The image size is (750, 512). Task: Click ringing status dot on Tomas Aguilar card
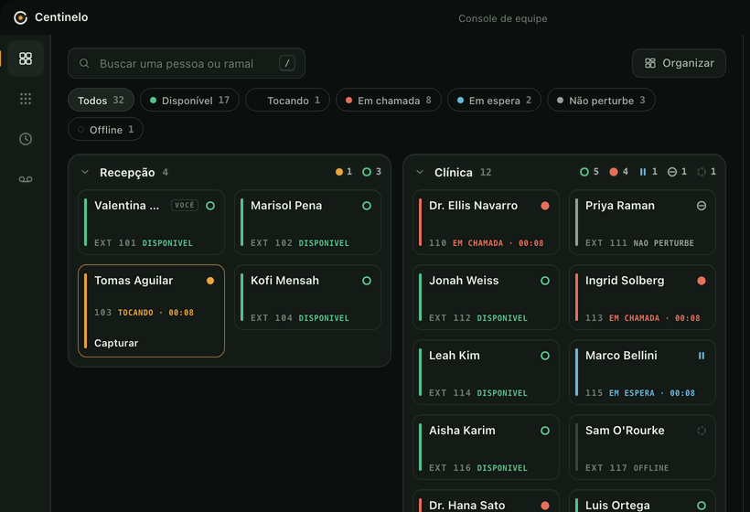tap(210, 281)
